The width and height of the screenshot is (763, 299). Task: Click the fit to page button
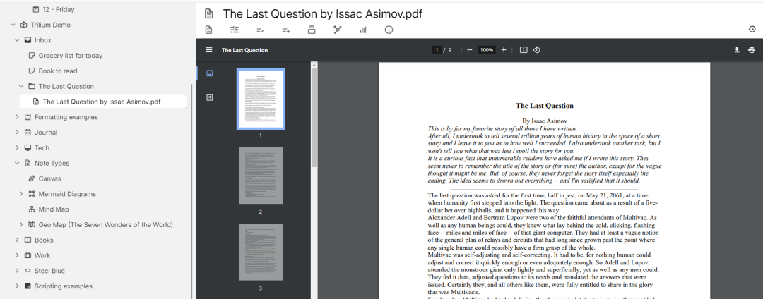(x=524, y=50)
